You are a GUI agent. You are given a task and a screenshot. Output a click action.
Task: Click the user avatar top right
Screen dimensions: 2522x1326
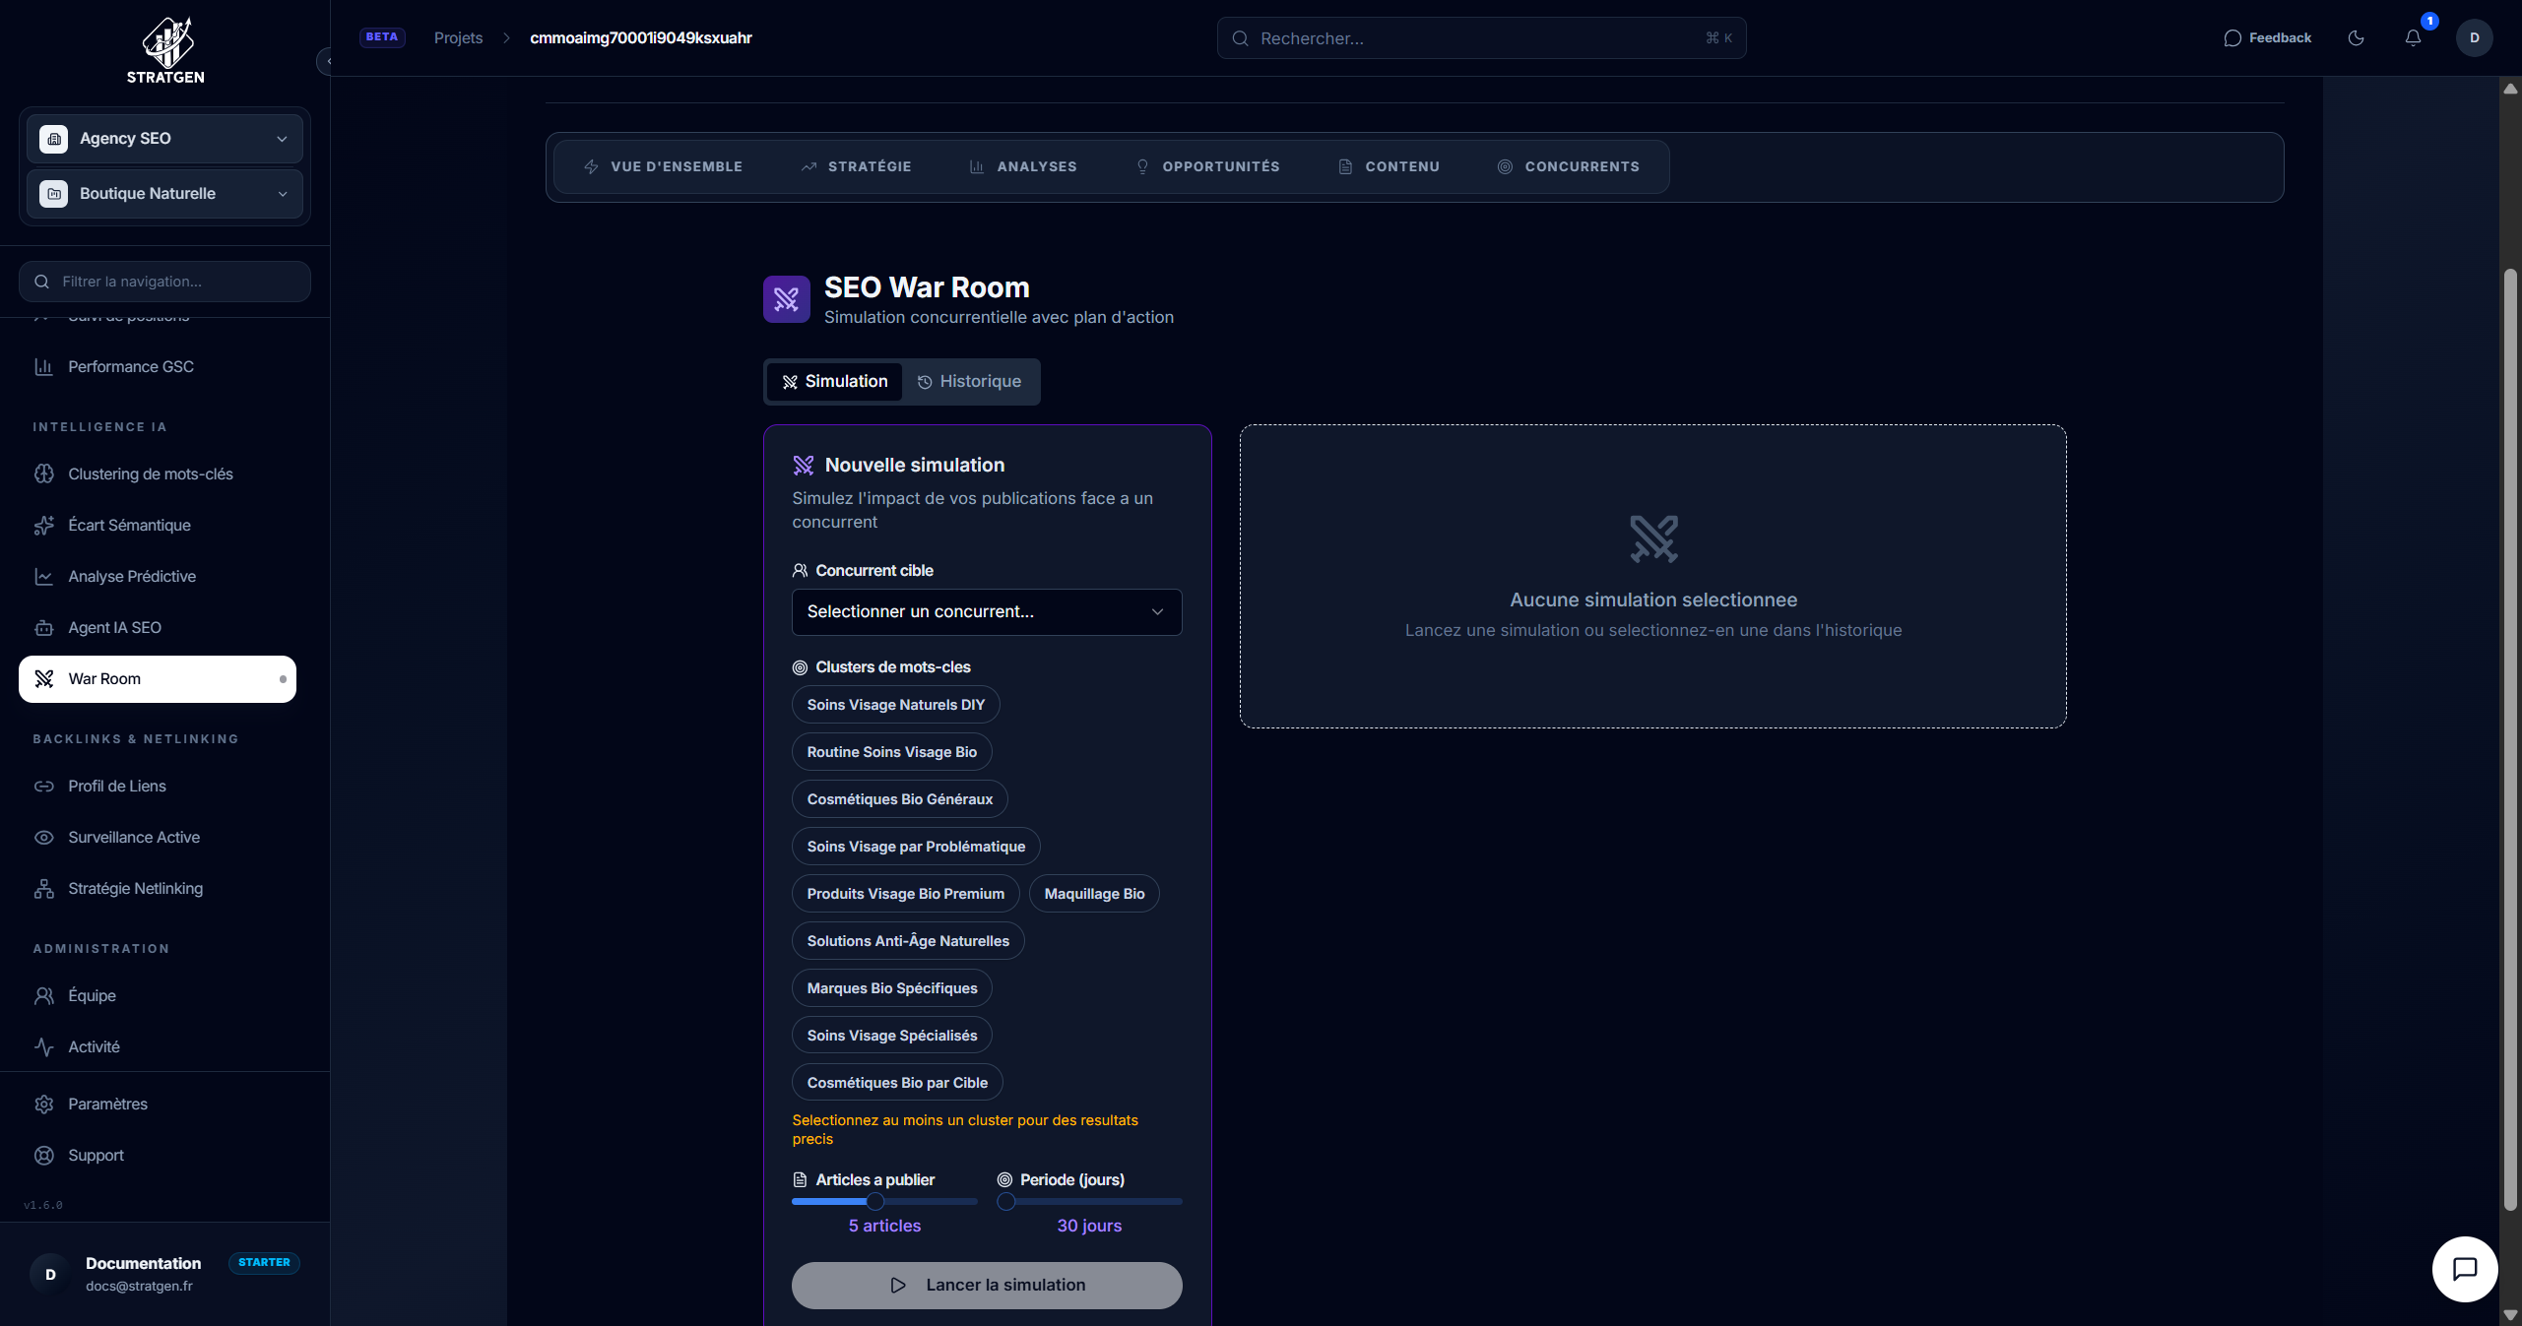click(2474, 38)
